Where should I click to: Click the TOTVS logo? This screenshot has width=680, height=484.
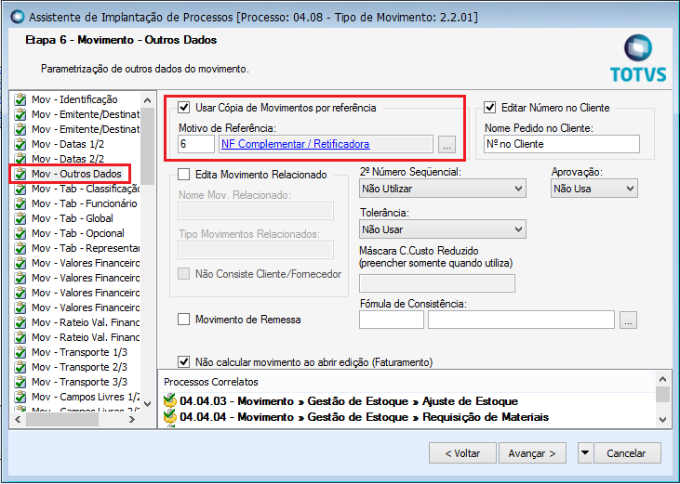[638, 59]
